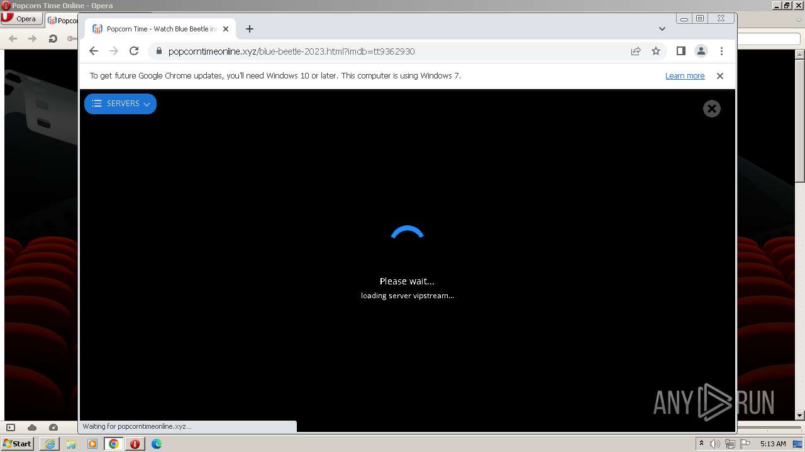
Task: Switch to Chrome in taskbar
Action: click(114, 444)
